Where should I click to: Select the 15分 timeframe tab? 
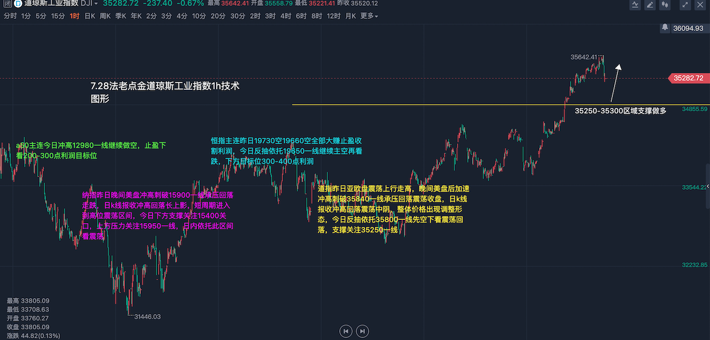(58, 16)
